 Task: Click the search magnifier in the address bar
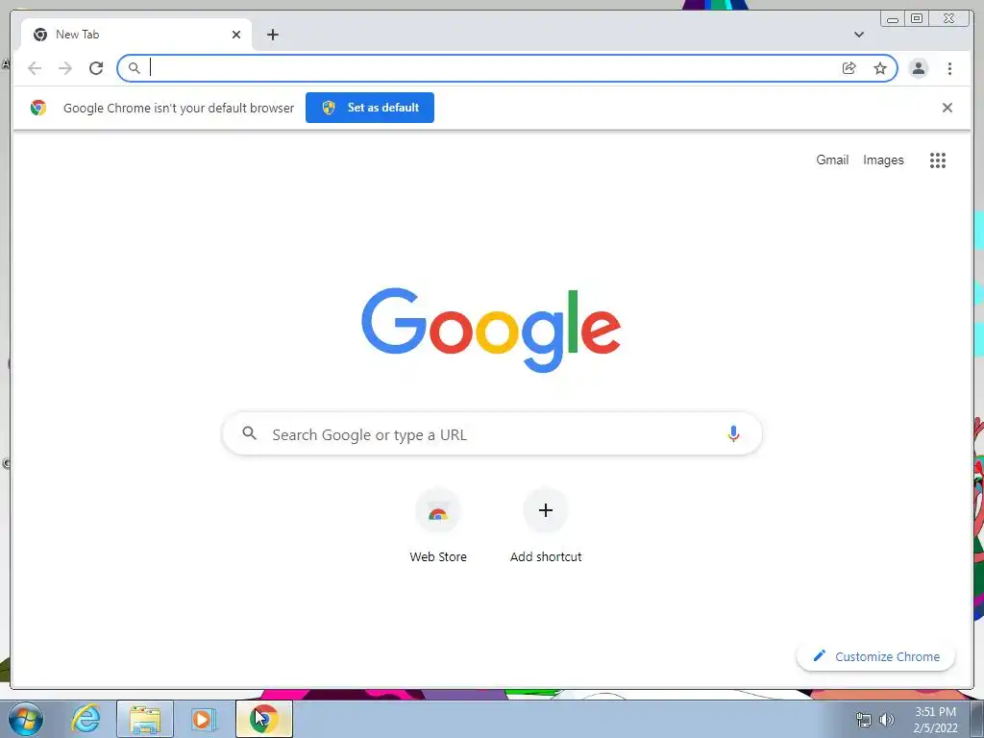click(135, 68)
